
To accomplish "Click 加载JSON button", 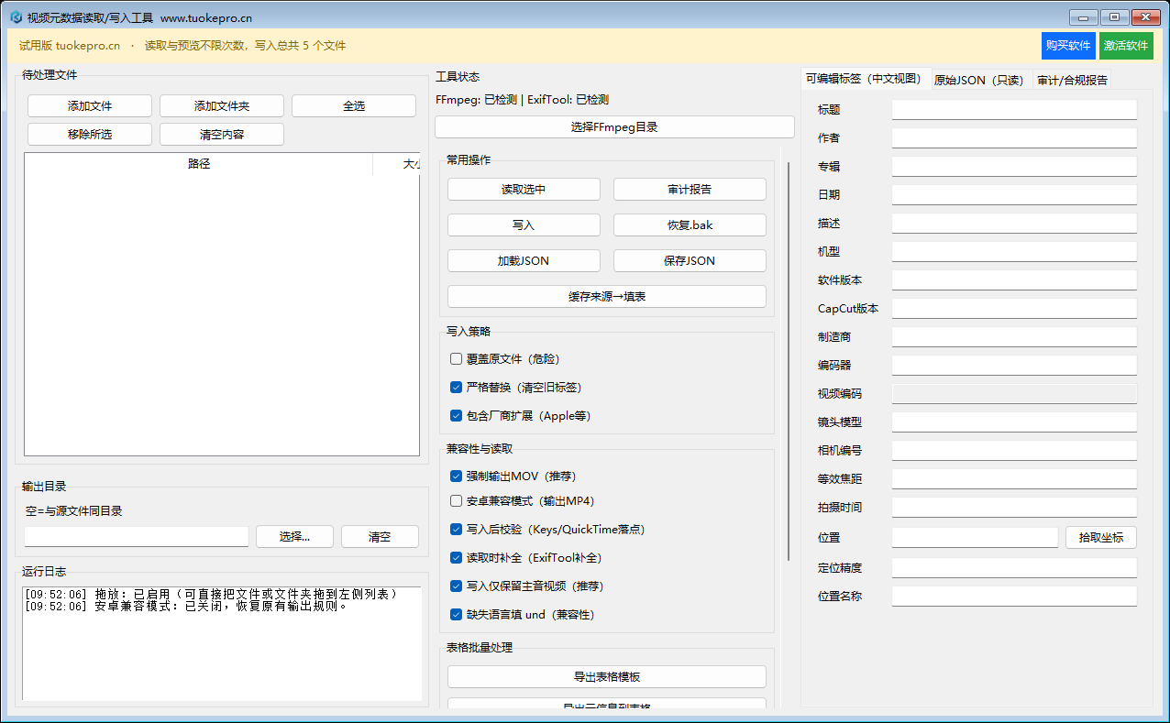I will tap(524, 261).
